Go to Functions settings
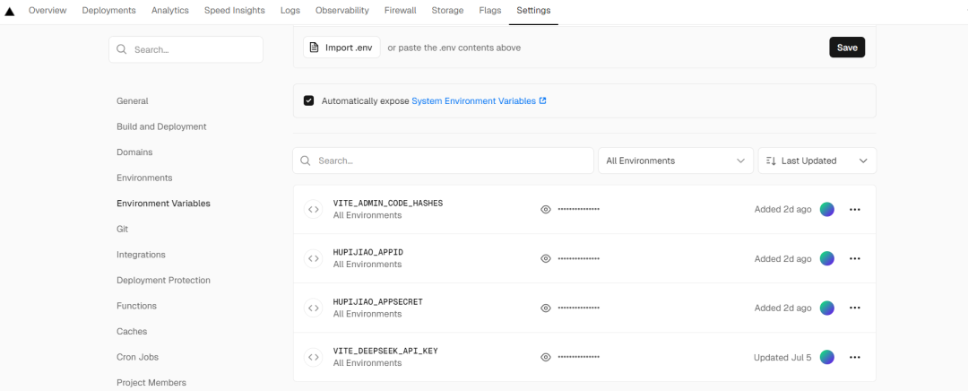 tap(136, 306)
